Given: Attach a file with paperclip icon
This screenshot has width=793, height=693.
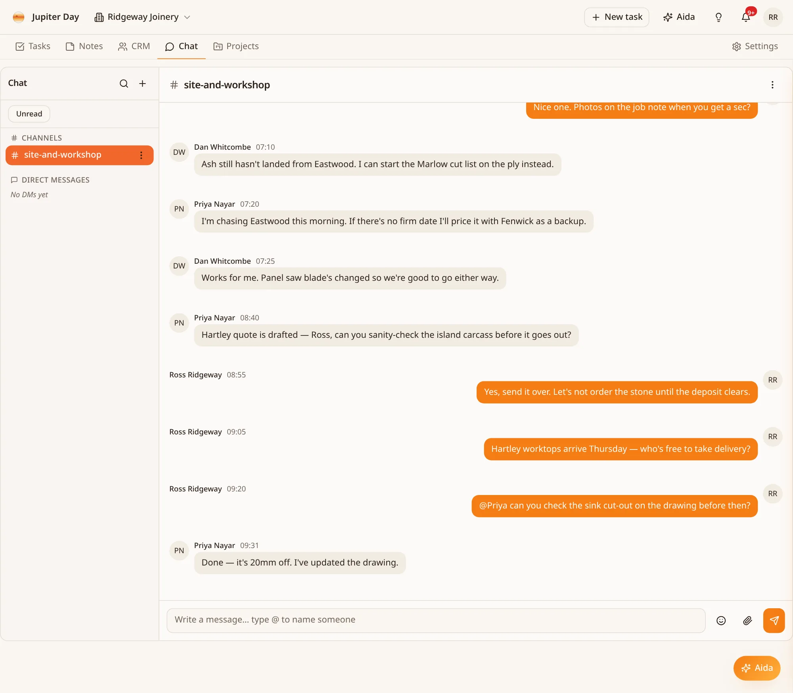Looking at the screenshot, I should click(747, 621).
